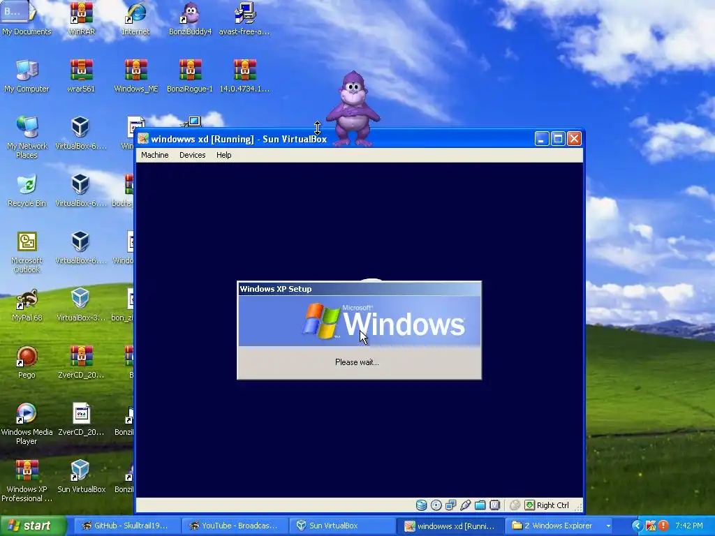The height and width of the screenshot is (536, 715).
Task: Switch to windowws xd [Runni... taskbar button
Action: click(450, 526)
